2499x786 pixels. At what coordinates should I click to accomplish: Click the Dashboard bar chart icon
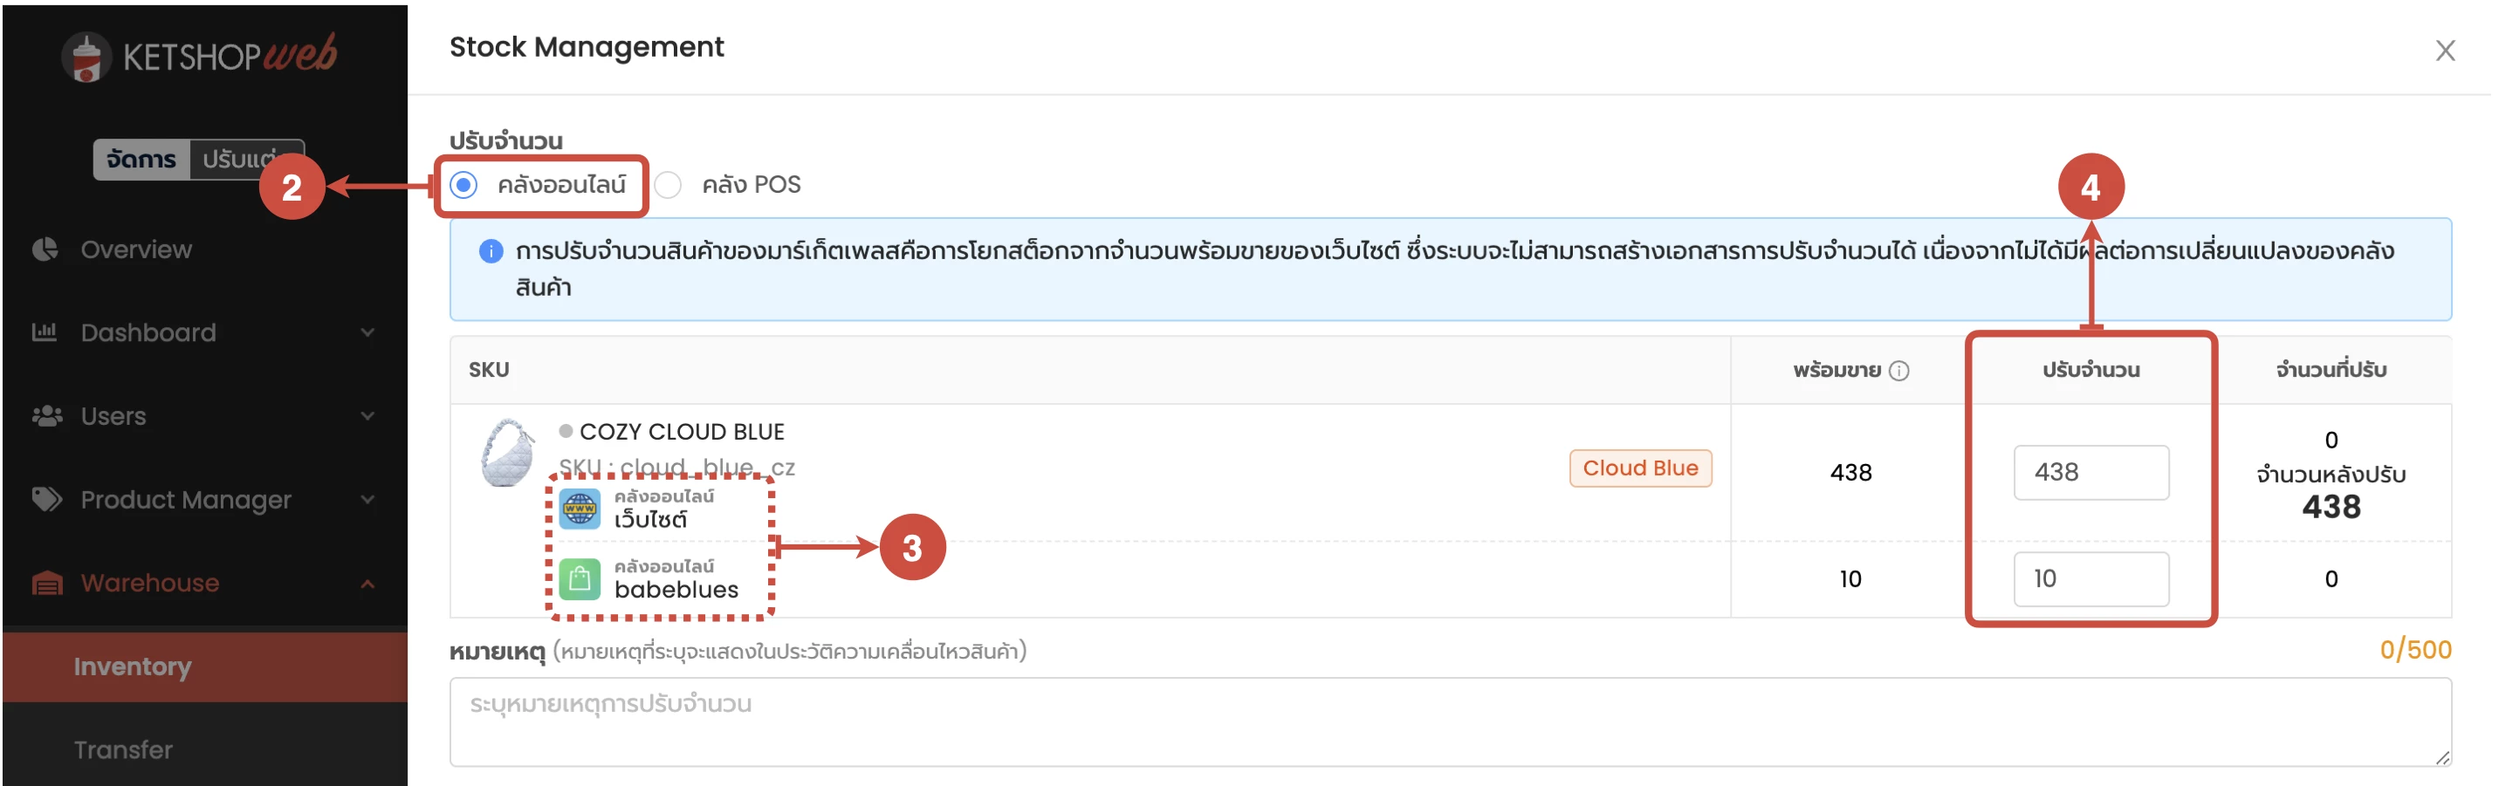(45, 332)
